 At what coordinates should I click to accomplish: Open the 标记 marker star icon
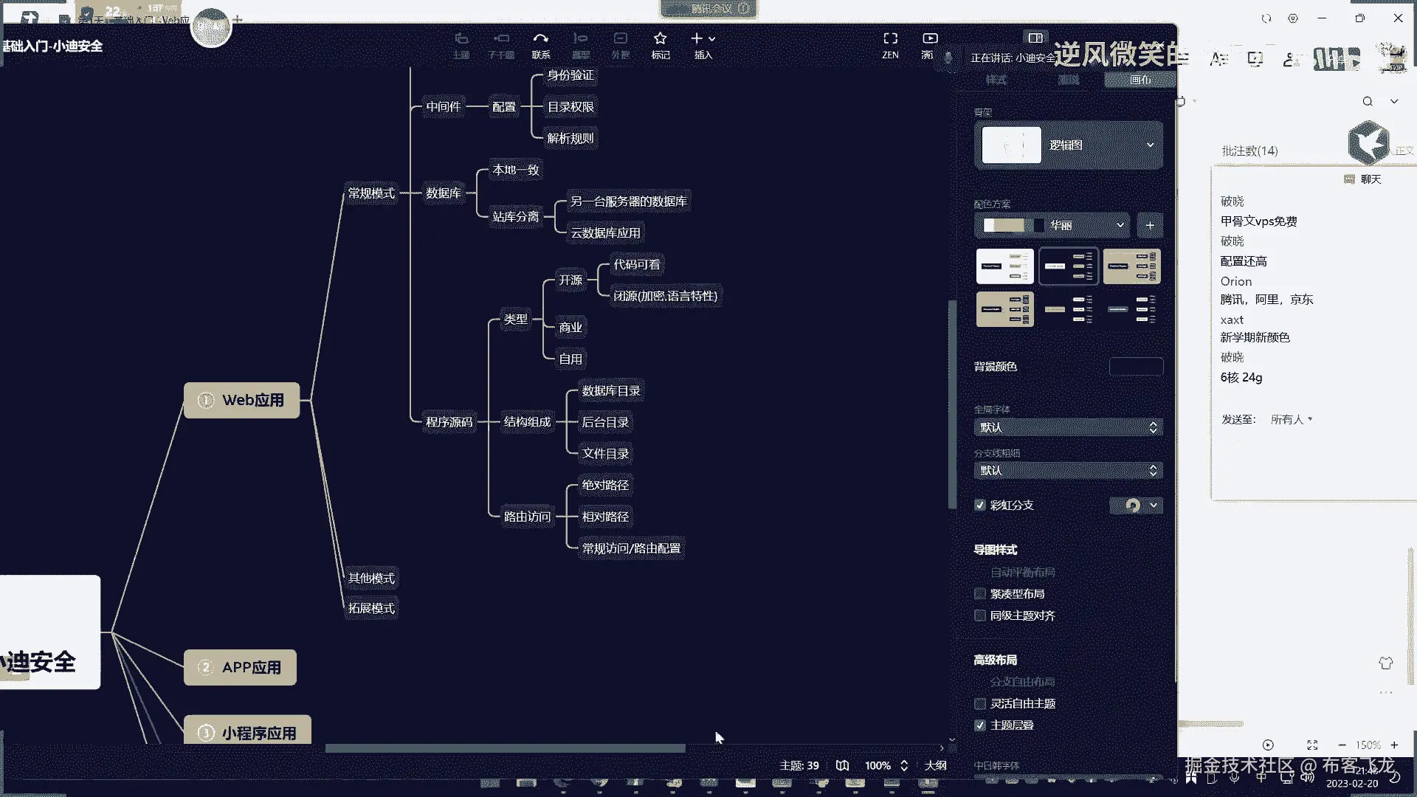(x=660, y=39)
